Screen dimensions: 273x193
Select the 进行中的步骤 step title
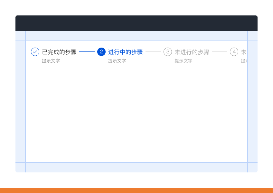(x=126, y=52)
